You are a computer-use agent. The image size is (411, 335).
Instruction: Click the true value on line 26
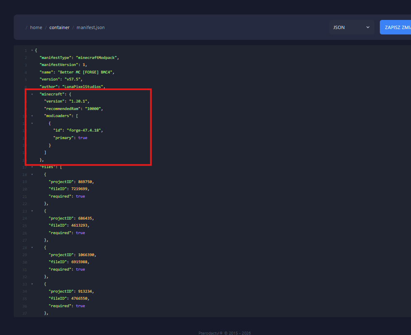pos(80,233)
